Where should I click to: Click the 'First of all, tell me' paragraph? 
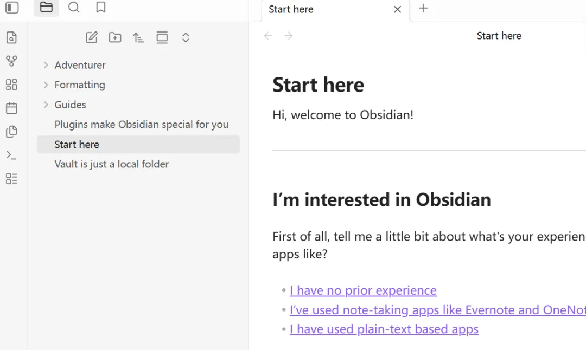click(429, 245)
